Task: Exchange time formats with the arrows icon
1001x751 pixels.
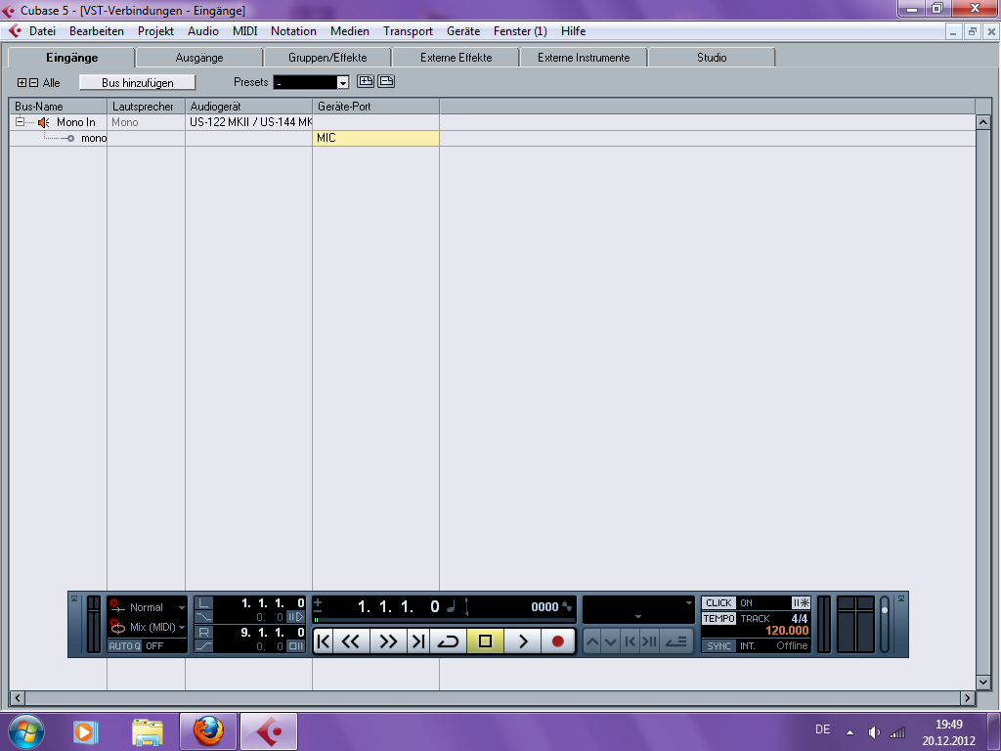Action: 466,606
